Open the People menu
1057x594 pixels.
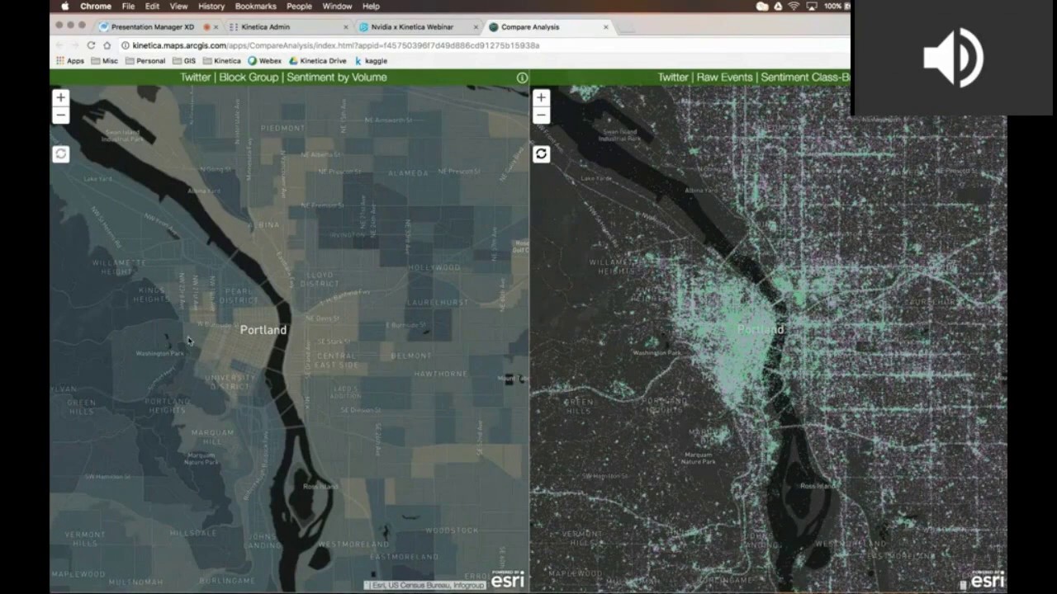299,7
